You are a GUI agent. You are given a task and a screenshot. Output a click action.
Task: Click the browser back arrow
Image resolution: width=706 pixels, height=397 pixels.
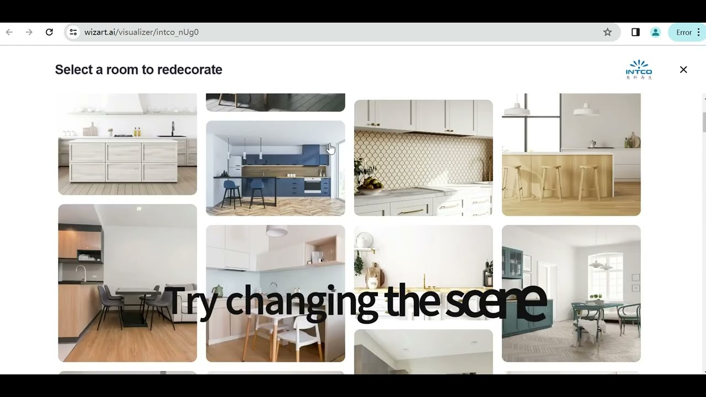9,32
